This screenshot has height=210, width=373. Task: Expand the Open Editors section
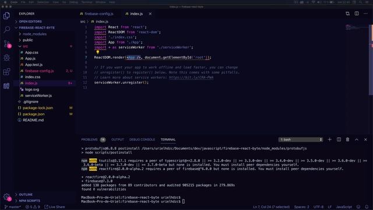pos(30,22)
